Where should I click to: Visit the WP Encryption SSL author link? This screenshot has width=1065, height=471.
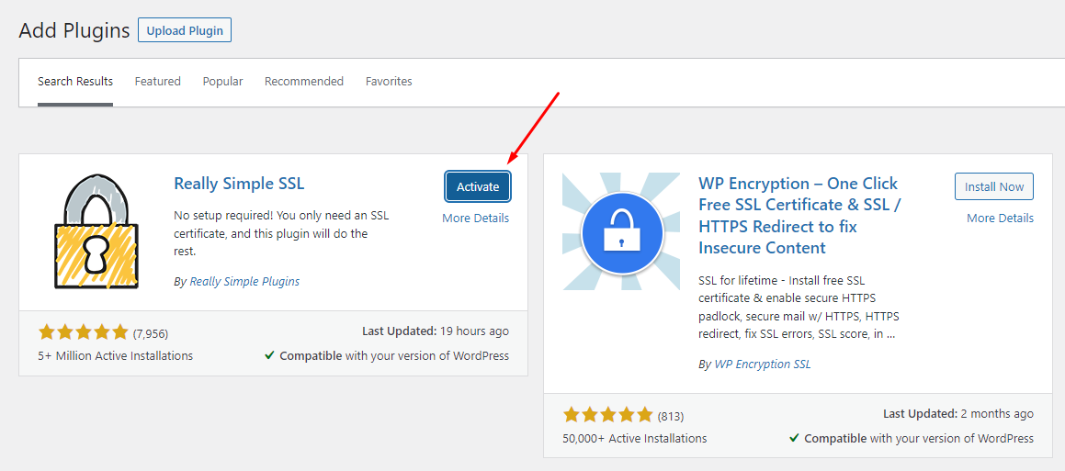(x=763, y=364)
